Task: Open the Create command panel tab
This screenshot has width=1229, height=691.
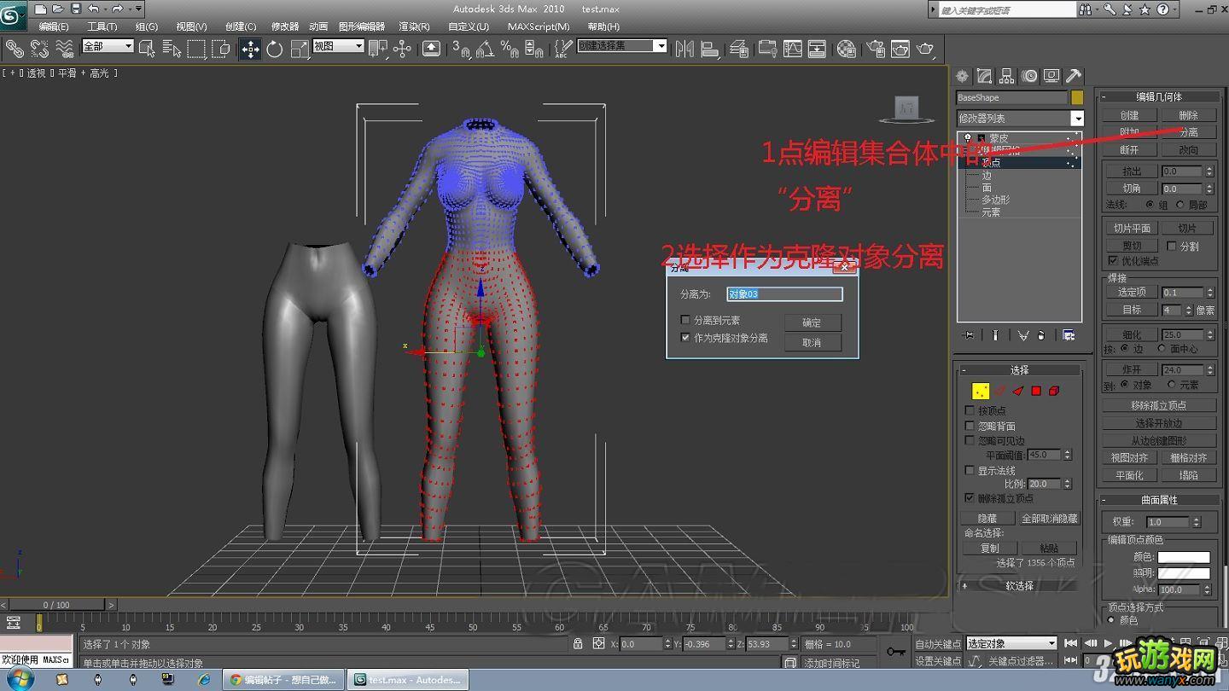Action: [x=963, y=76]
